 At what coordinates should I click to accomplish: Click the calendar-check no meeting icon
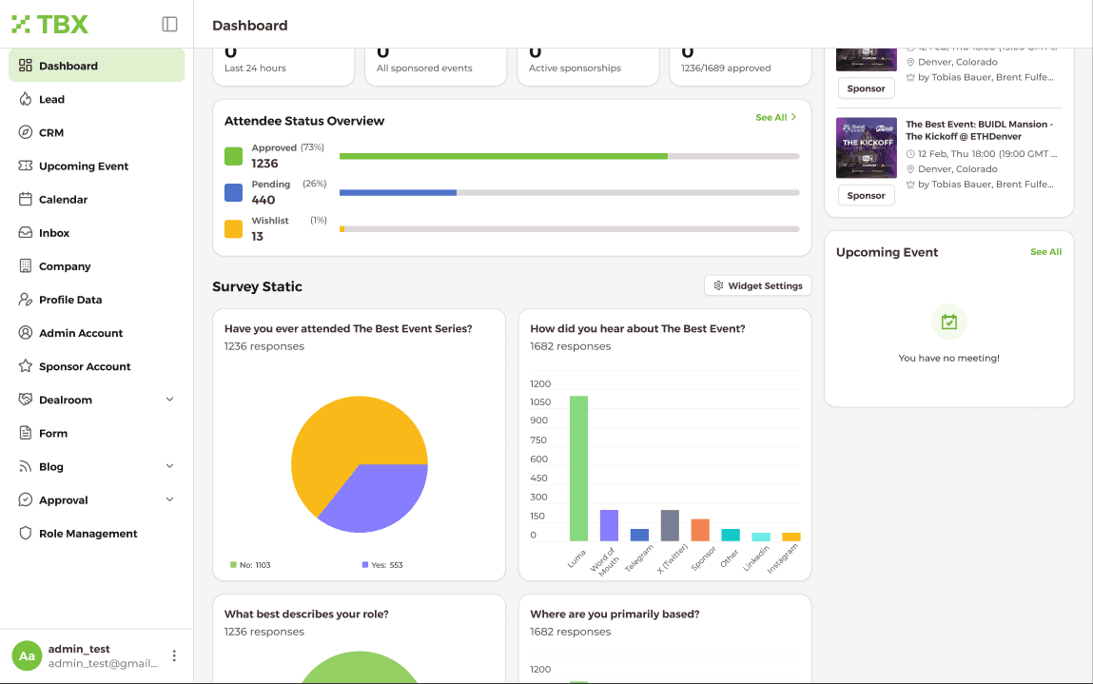point(948,322)
